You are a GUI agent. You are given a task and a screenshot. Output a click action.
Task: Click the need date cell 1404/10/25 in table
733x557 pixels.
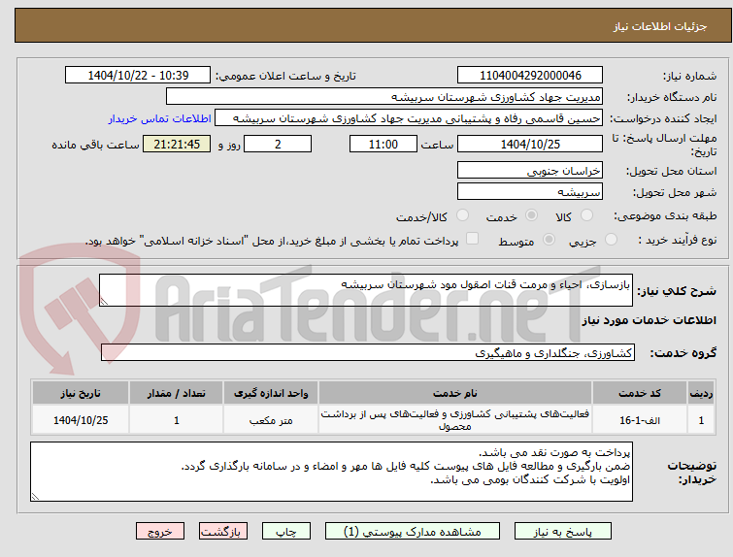pyautogui.click(x=81, y=420)
